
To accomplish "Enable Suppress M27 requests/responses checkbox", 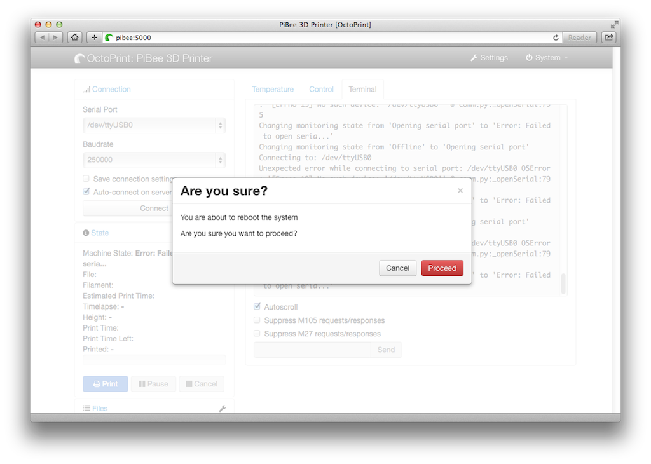I will click(257, 333).
